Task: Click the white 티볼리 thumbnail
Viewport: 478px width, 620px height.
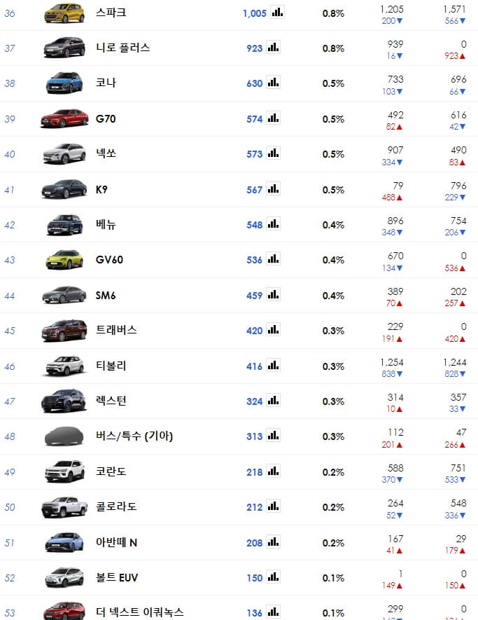Action: coord(64,366)
